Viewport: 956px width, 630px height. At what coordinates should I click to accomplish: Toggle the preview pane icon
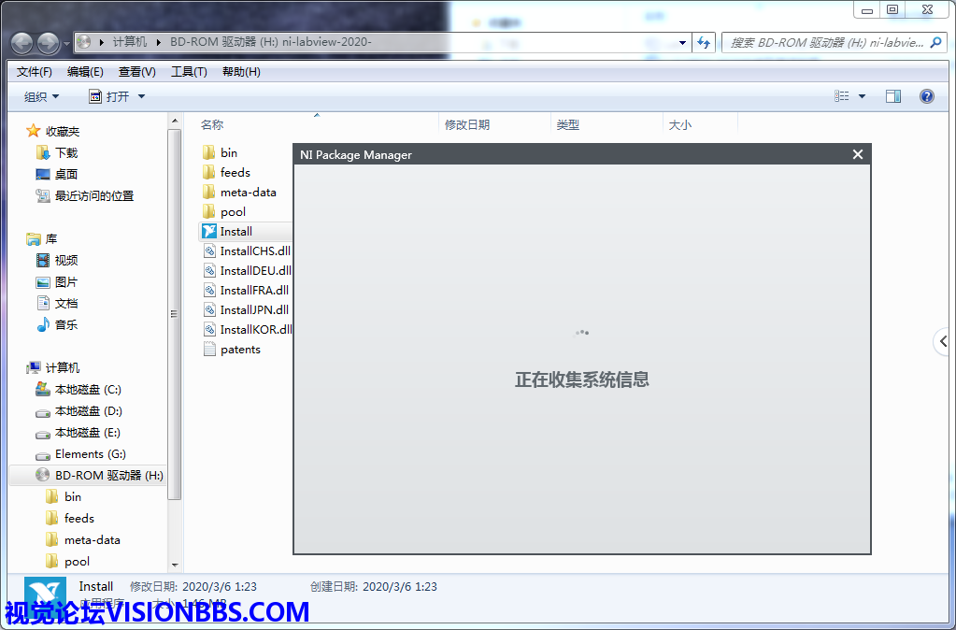coord(892,96)
